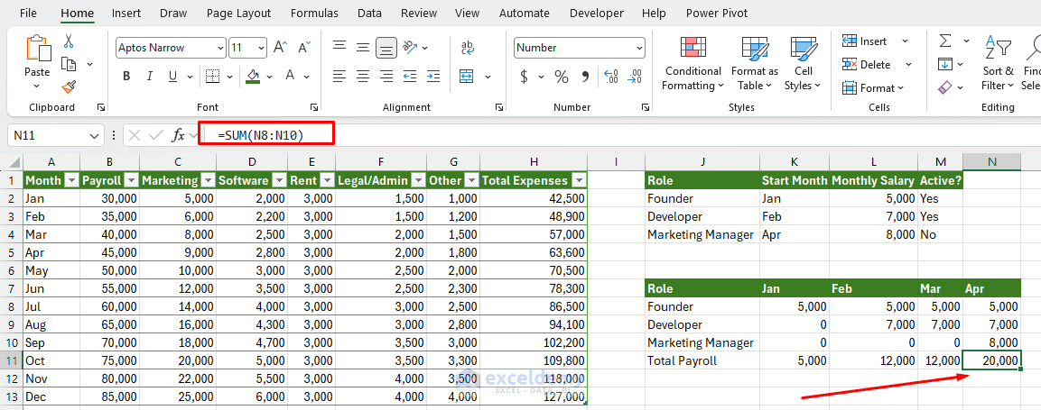This screenshot has height=410, width=1041.
Task: Select cell with 20,000 Total Payroll
Action: pos(992,360)
